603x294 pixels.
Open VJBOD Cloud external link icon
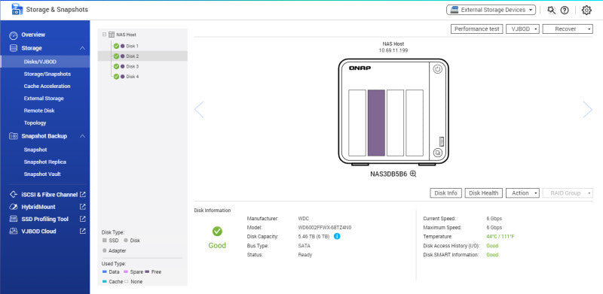click(x=83, y=232)
